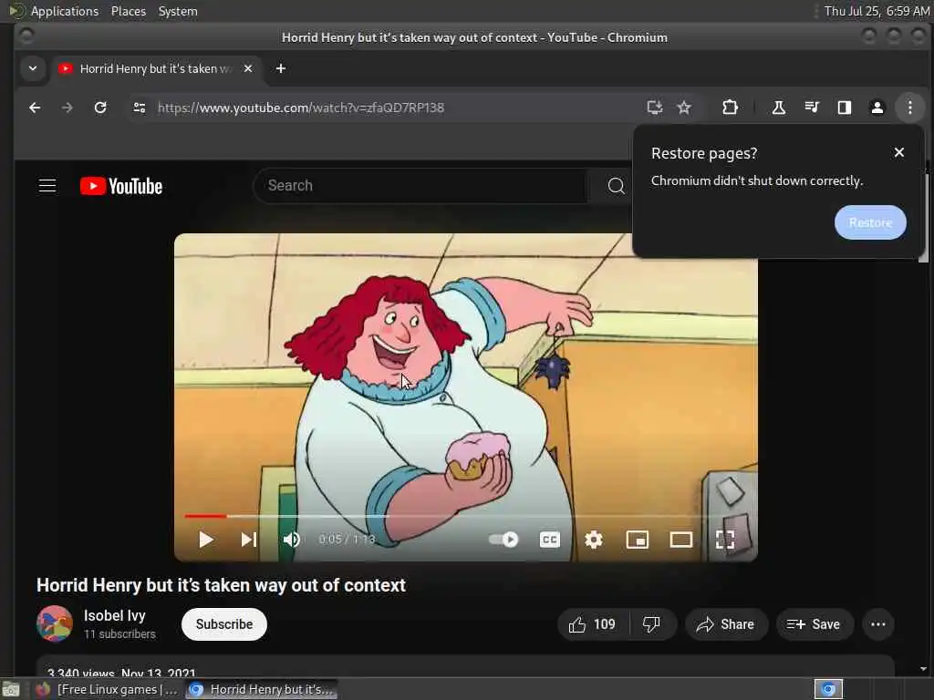Go back using browser back arrow
Image resolution: width=934 pixels, height=700 pixels.
pyautogui.click(x=35, y=108)
